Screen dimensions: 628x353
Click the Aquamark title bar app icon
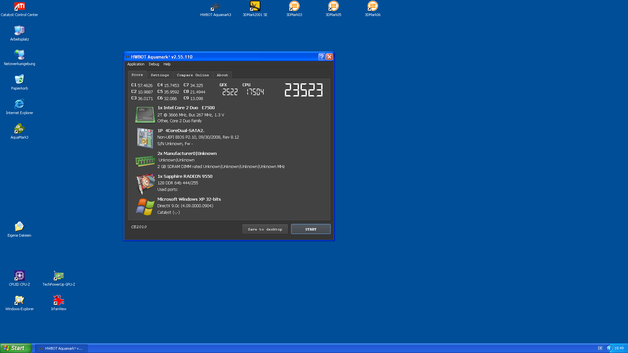(128, 57)
